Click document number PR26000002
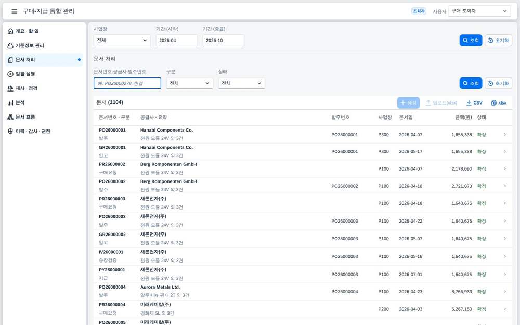520x325 pixels. pos(112,164)
